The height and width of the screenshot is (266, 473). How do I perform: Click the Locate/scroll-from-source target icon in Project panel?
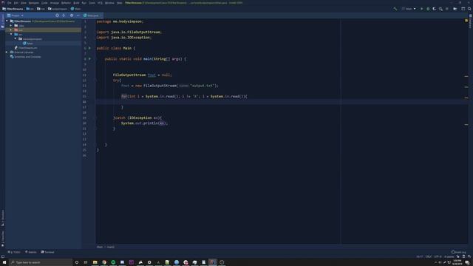[x=57, y=16]
